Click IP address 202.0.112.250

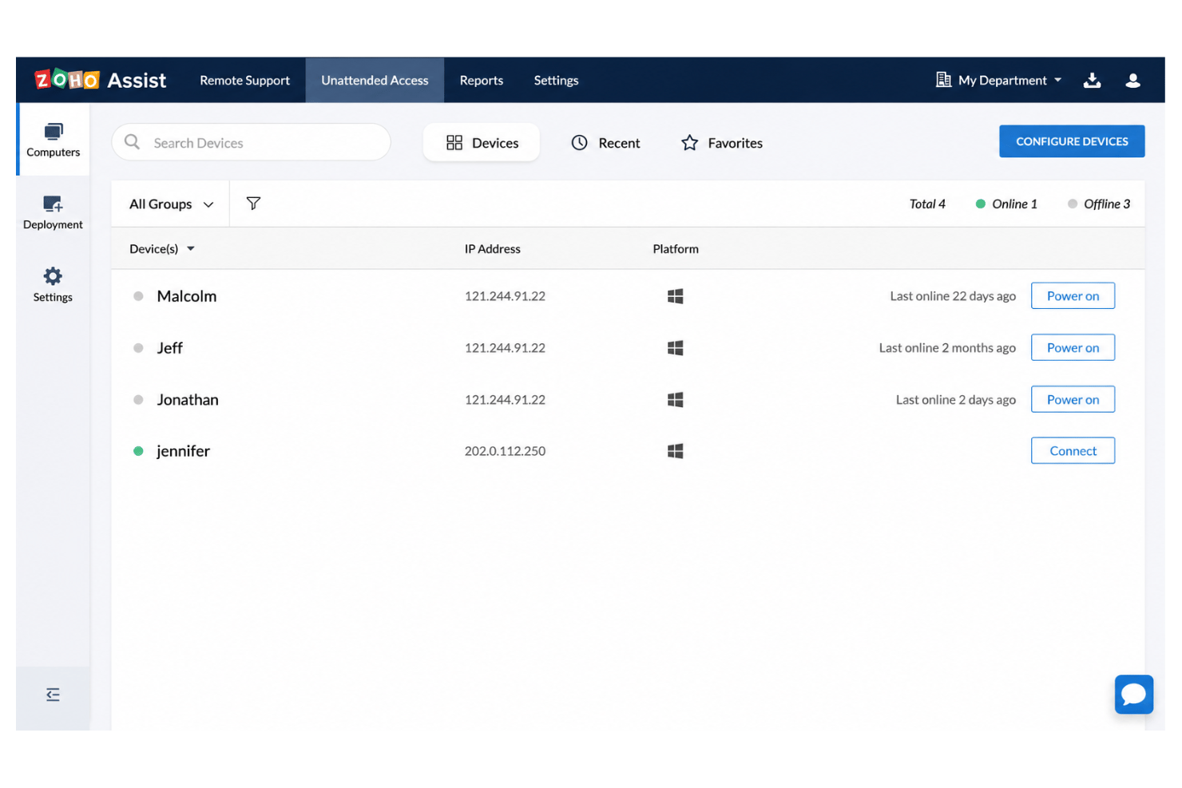(505, 451)
